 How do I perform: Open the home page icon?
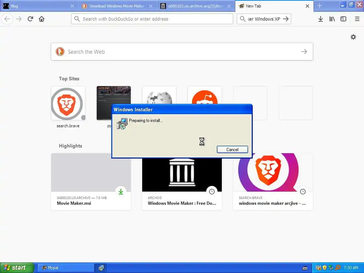(42, 19)
